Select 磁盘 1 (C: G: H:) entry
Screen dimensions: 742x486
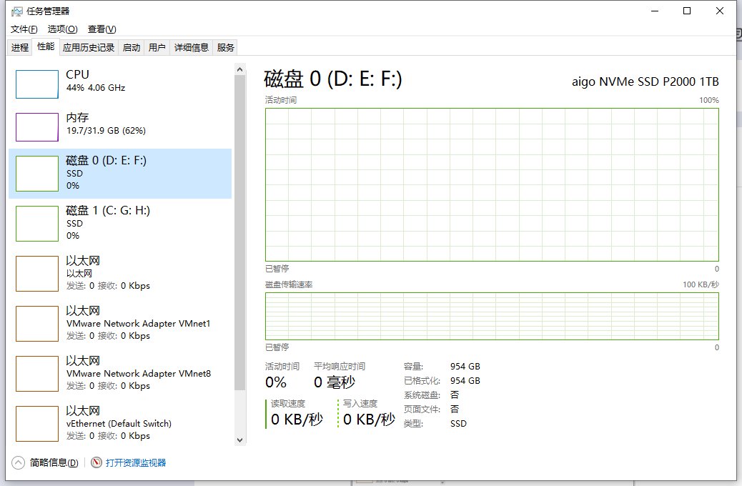(x=107, y=223)
